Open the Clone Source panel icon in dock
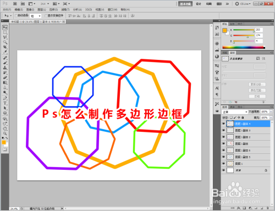Image resolution: width=275 pixels, height=211 pixels. 217,79
